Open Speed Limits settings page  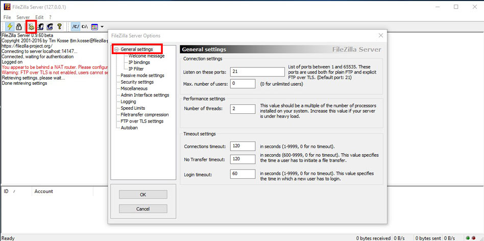(133, 108)
